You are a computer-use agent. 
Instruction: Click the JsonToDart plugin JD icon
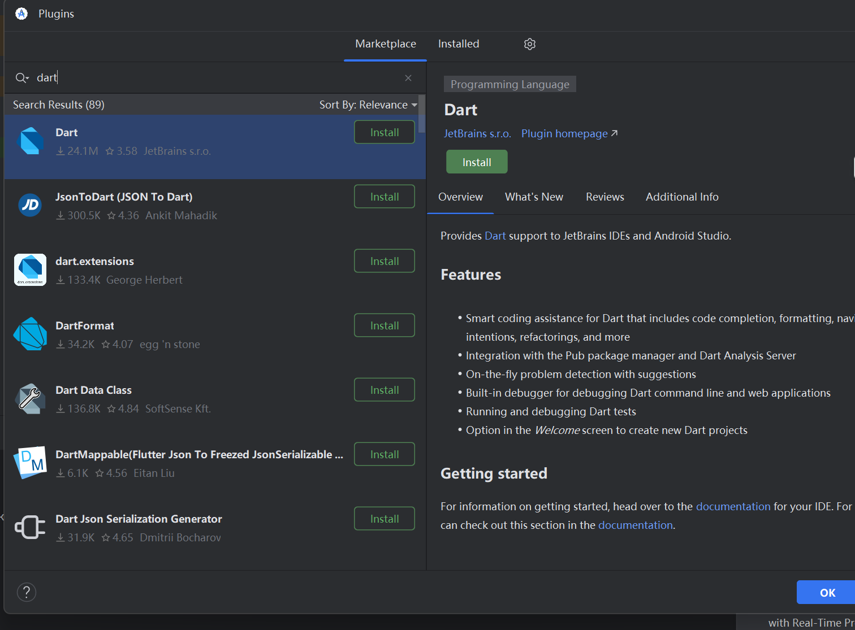[30, 205]
